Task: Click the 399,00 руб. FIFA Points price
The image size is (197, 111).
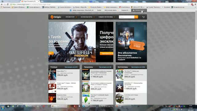Action: (x=130, y=99)
